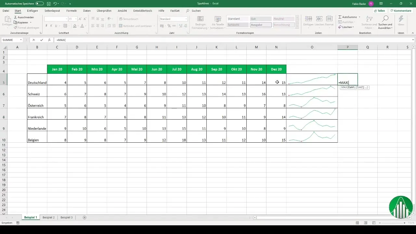Toggle underline formatting (U)

click(57, 26)
